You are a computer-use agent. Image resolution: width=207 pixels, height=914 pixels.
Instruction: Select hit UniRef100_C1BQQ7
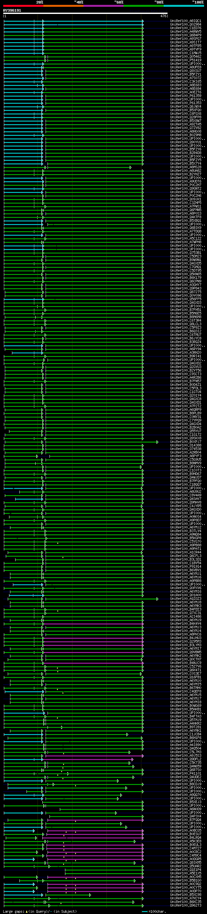(x=185, y=485)
